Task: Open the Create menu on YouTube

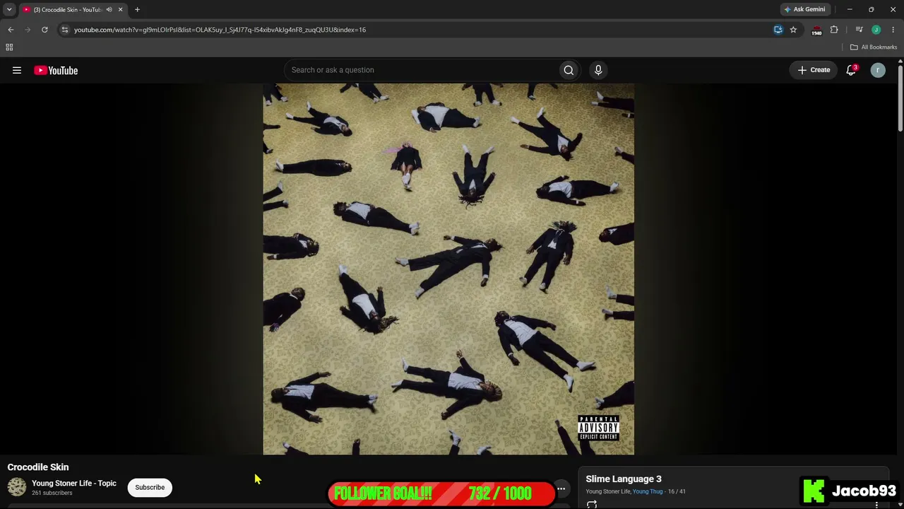Action: (814, 70)
